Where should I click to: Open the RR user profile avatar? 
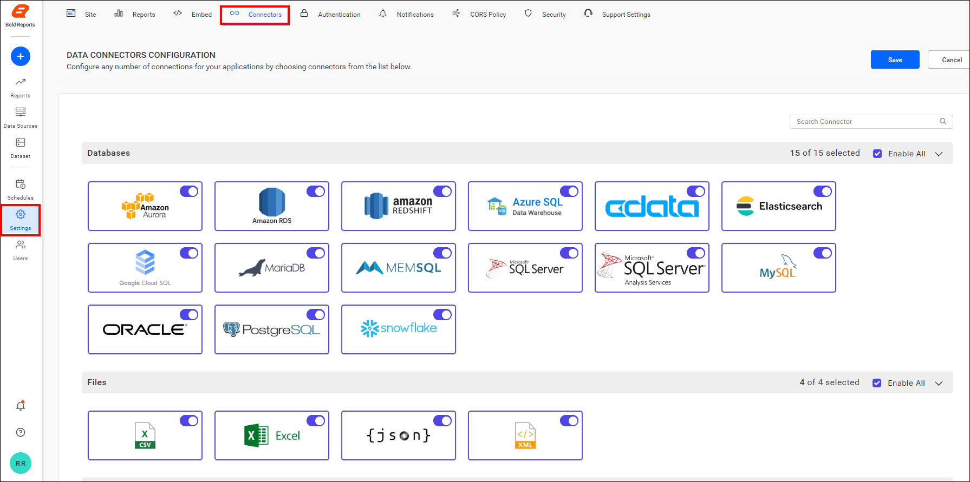(x=21, y=463)
